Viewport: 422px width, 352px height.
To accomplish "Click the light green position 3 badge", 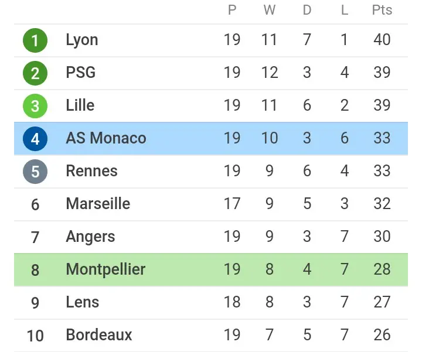I will click(35, 106).
